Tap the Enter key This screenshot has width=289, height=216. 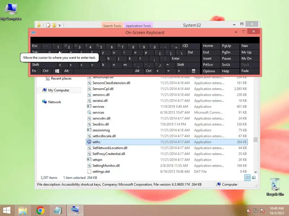click(185, 58)
